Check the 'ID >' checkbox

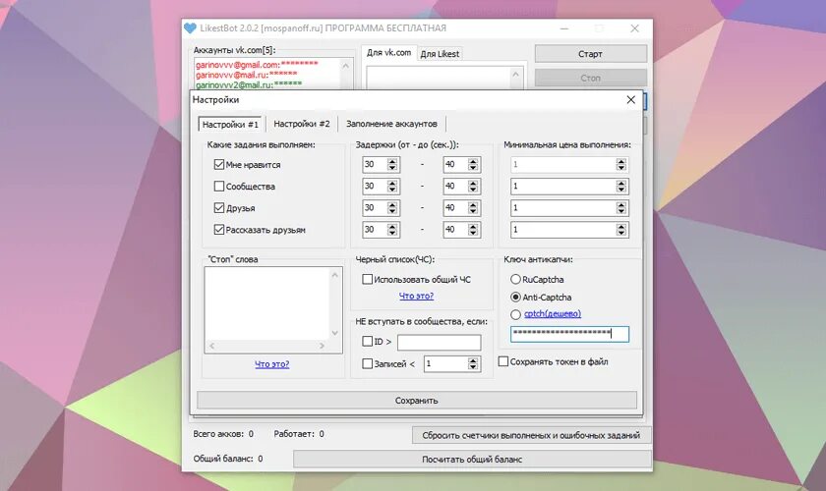[367, 341]
